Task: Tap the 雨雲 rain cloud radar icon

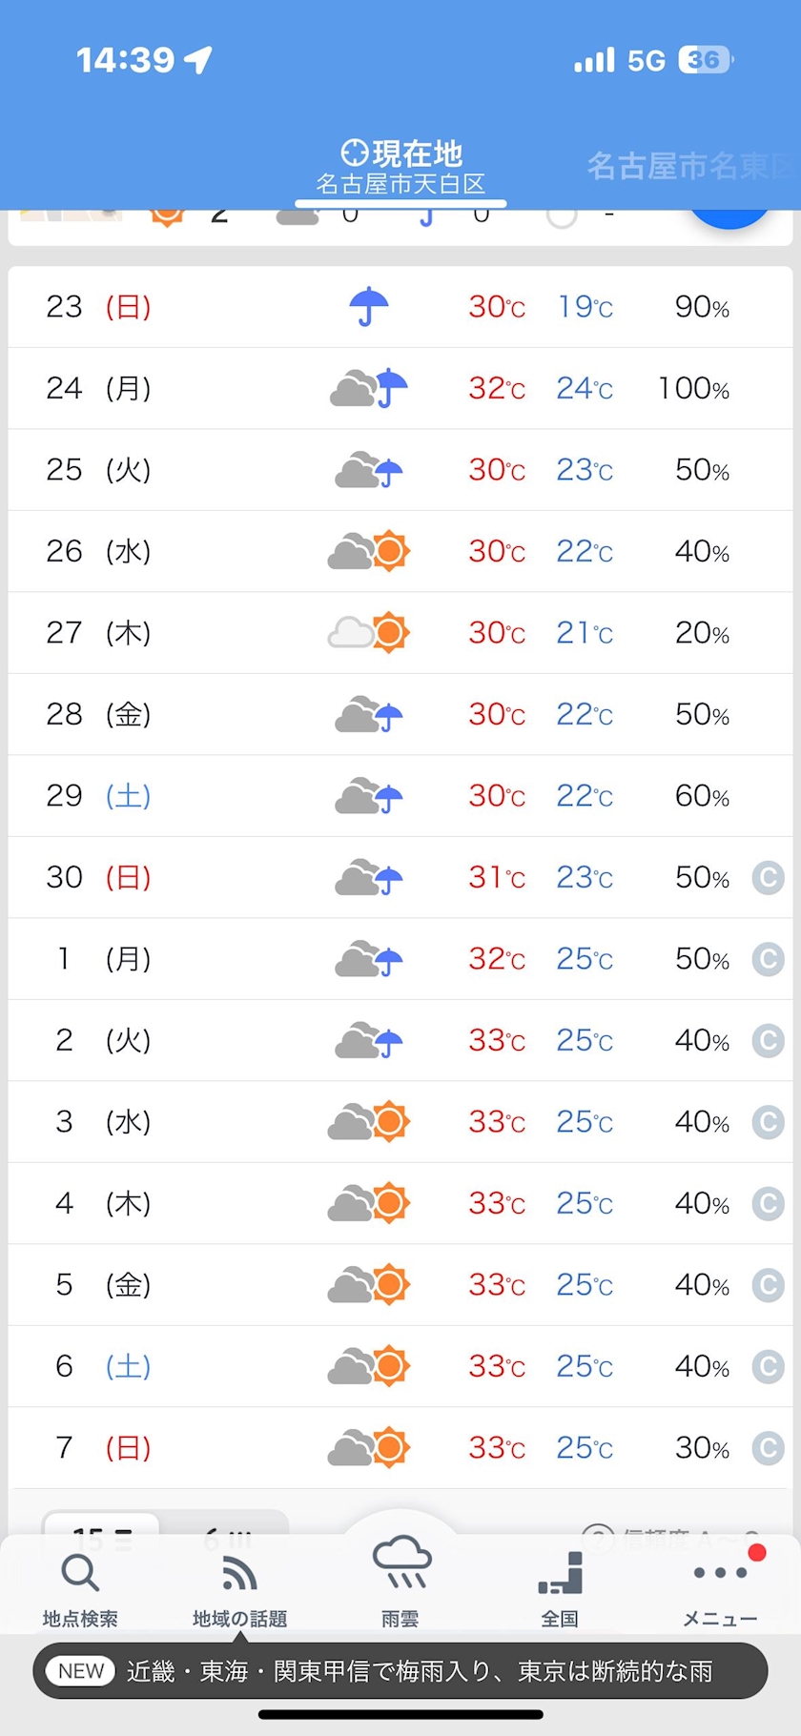Action: point(401,1562)
